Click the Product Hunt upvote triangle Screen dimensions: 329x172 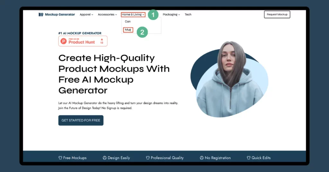pyautogui.click(x=102, y=39)
